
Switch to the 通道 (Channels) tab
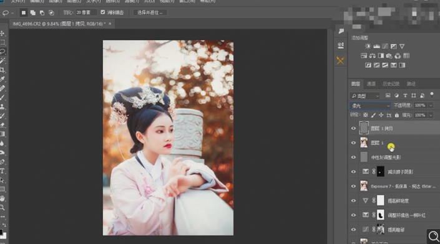coord(371,84)
